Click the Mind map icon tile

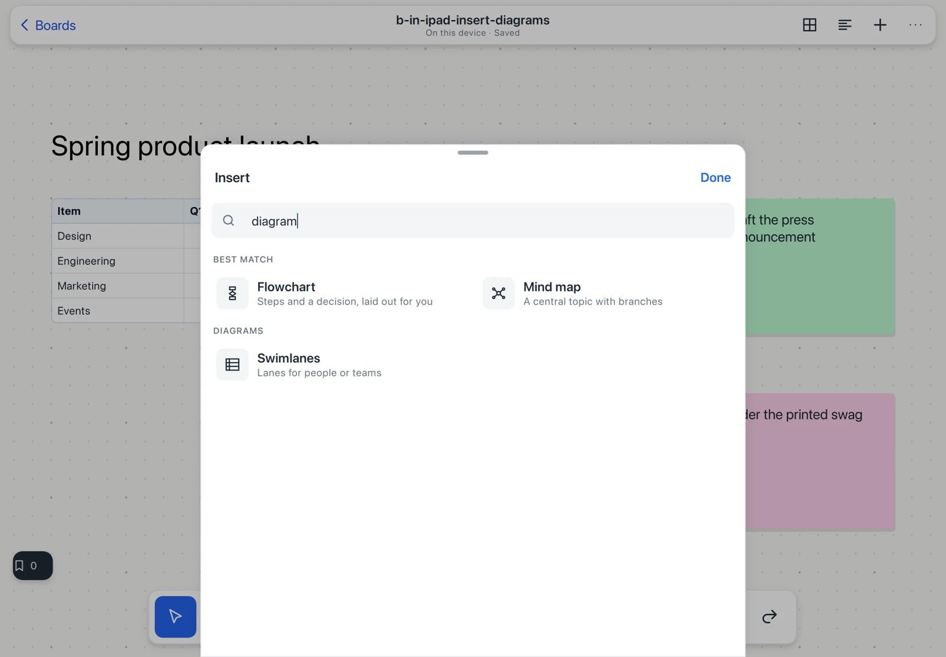pos(499,293)
